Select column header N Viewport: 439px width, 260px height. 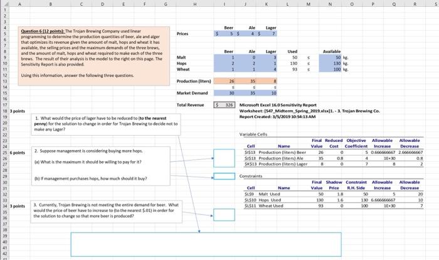(330, 4)
